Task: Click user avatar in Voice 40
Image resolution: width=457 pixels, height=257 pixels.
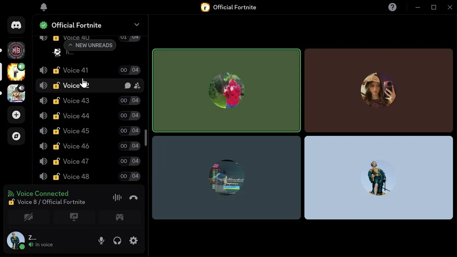Action: (x=57, y=52)
